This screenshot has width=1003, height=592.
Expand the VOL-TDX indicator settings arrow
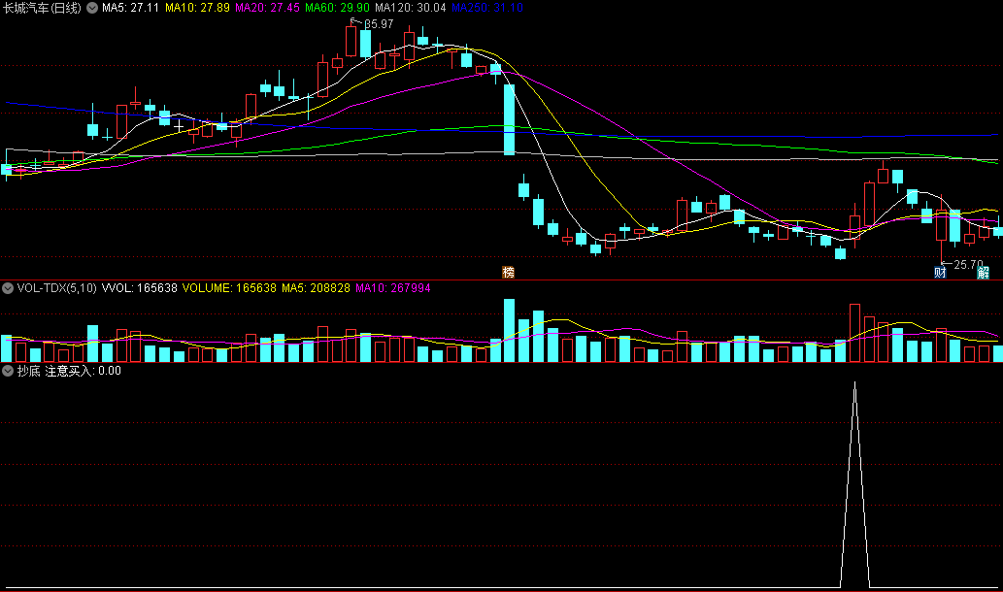(8, 288)
